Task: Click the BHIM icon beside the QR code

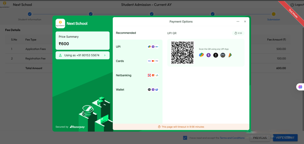Action: coord(230,55)
